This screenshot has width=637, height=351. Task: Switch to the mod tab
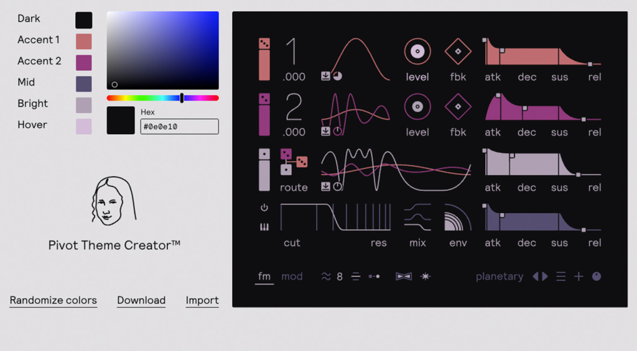tap(292, 276)
